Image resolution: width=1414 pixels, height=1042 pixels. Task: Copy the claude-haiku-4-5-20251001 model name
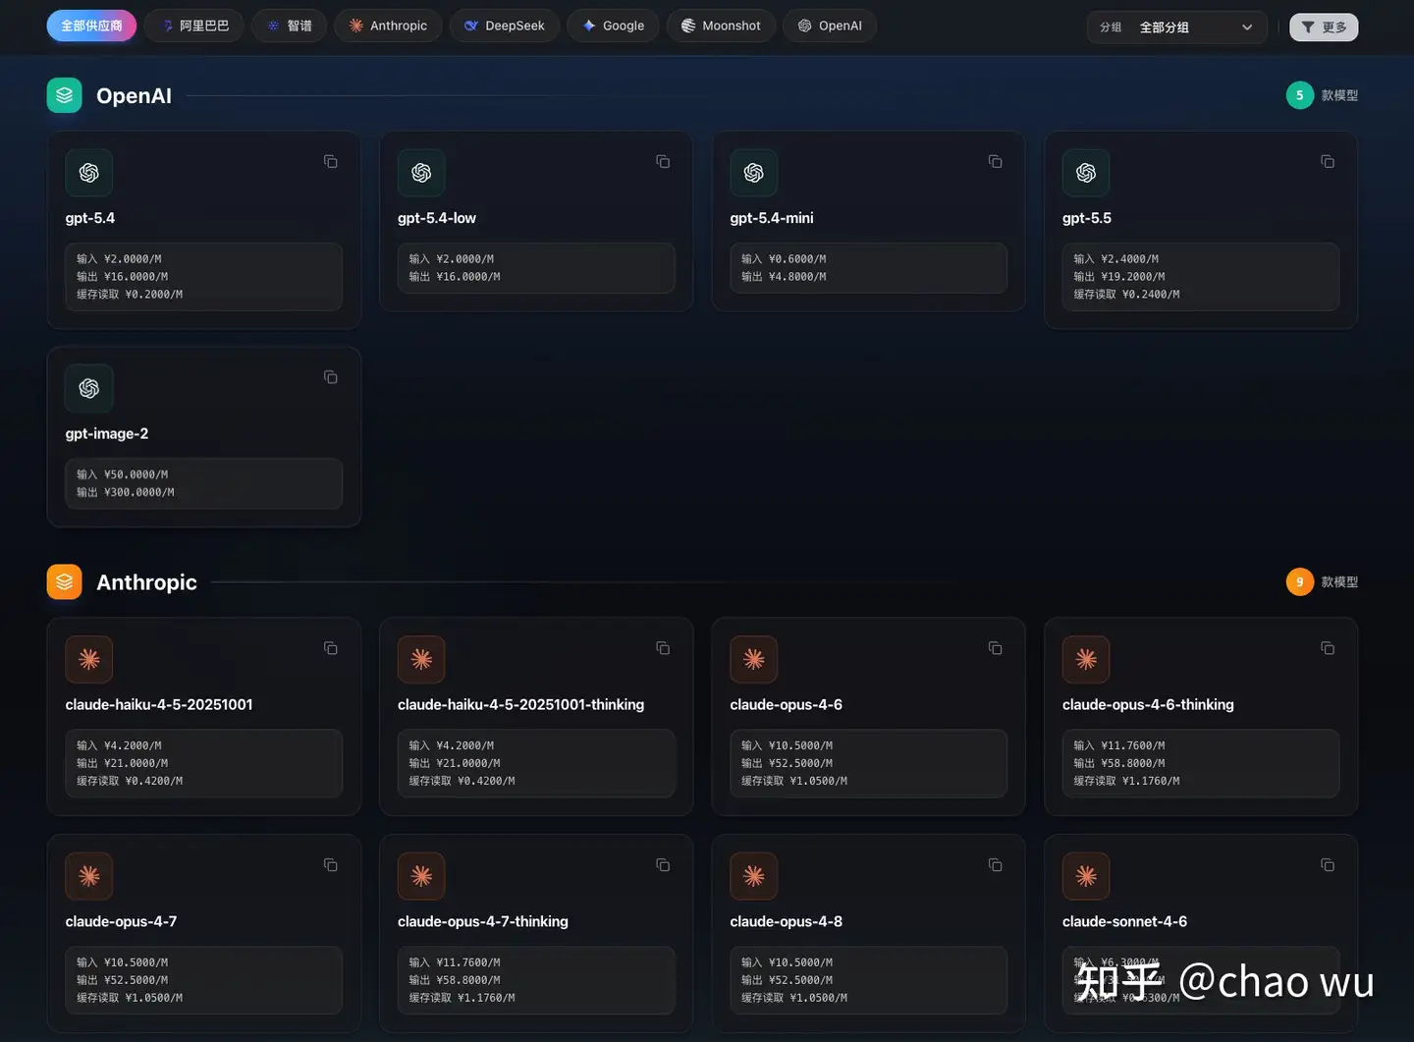pos(331,648)
